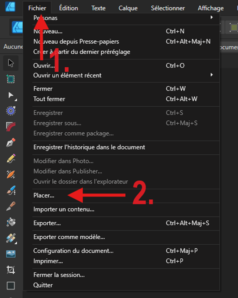
Task: Select the Place Image tool
Action: (11, 254)
